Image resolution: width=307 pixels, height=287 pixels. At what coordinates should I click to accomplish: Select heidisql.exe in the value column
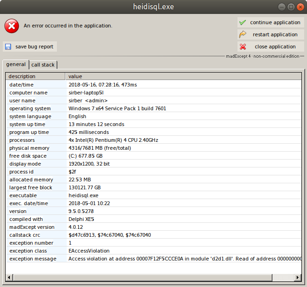[84, 195]
